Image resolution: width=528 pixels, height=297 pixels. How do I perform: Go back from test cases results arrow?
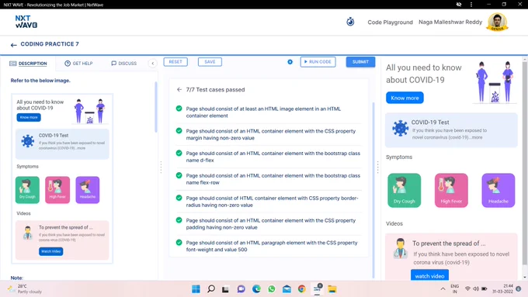179,89
